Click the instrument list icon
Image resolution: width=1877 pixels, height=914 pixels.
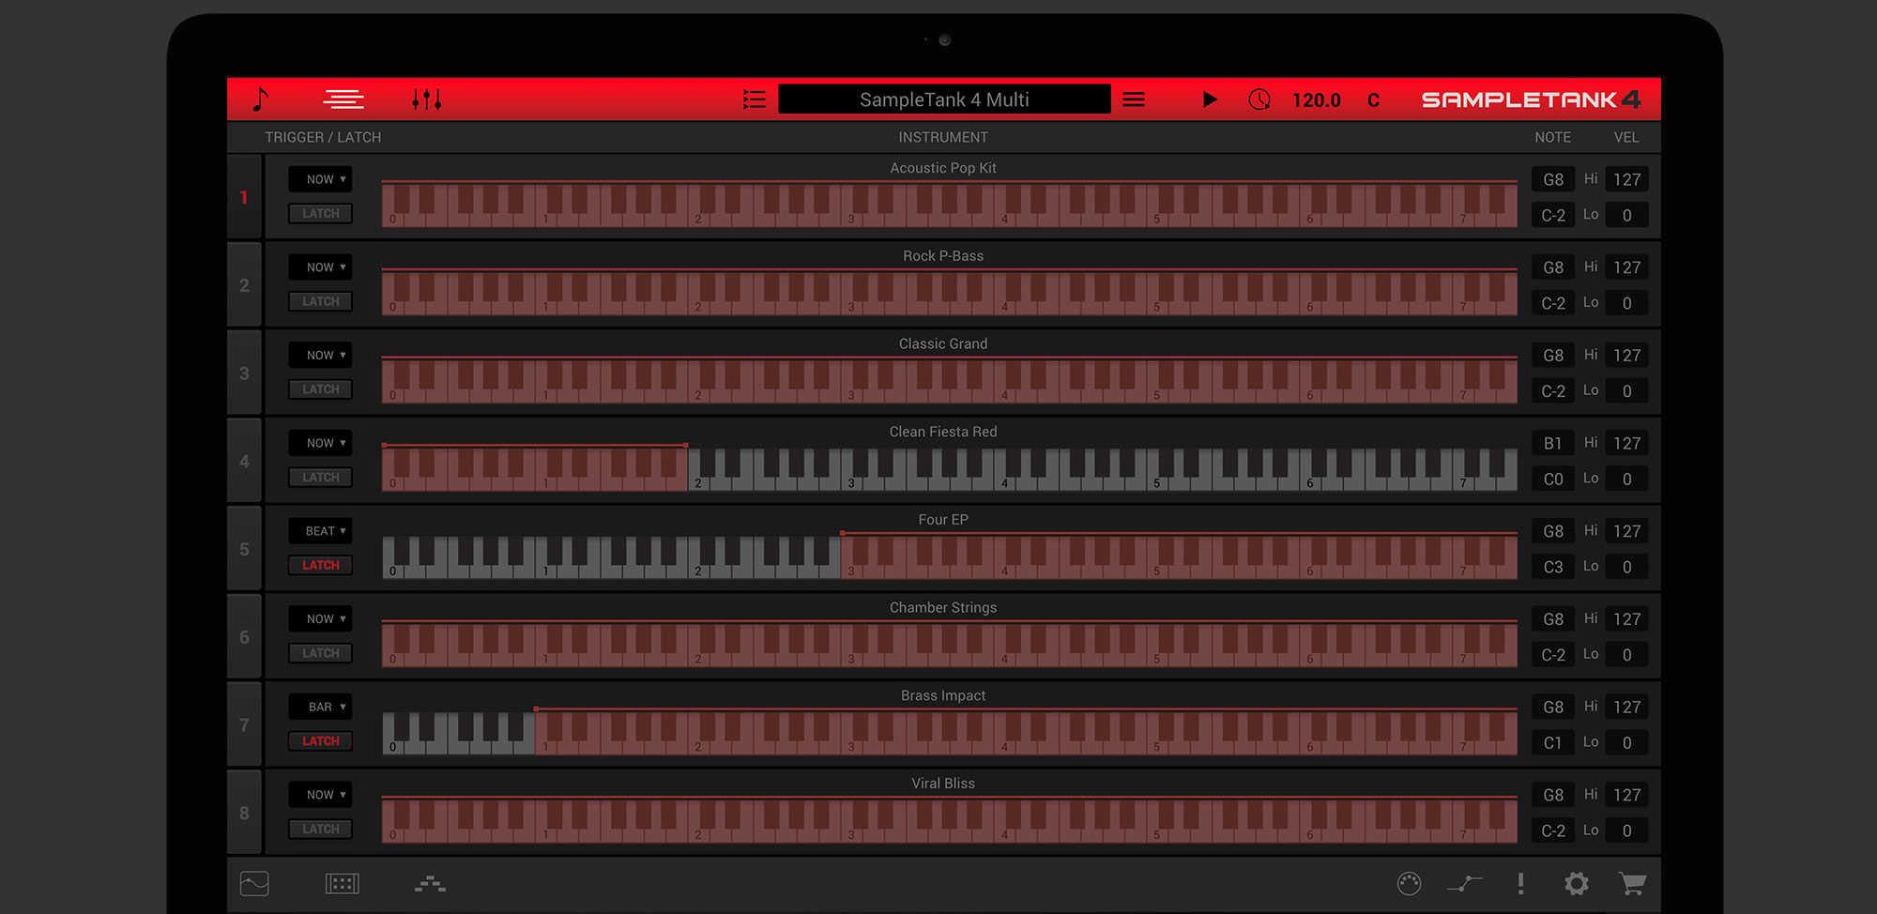pos(754,99)
